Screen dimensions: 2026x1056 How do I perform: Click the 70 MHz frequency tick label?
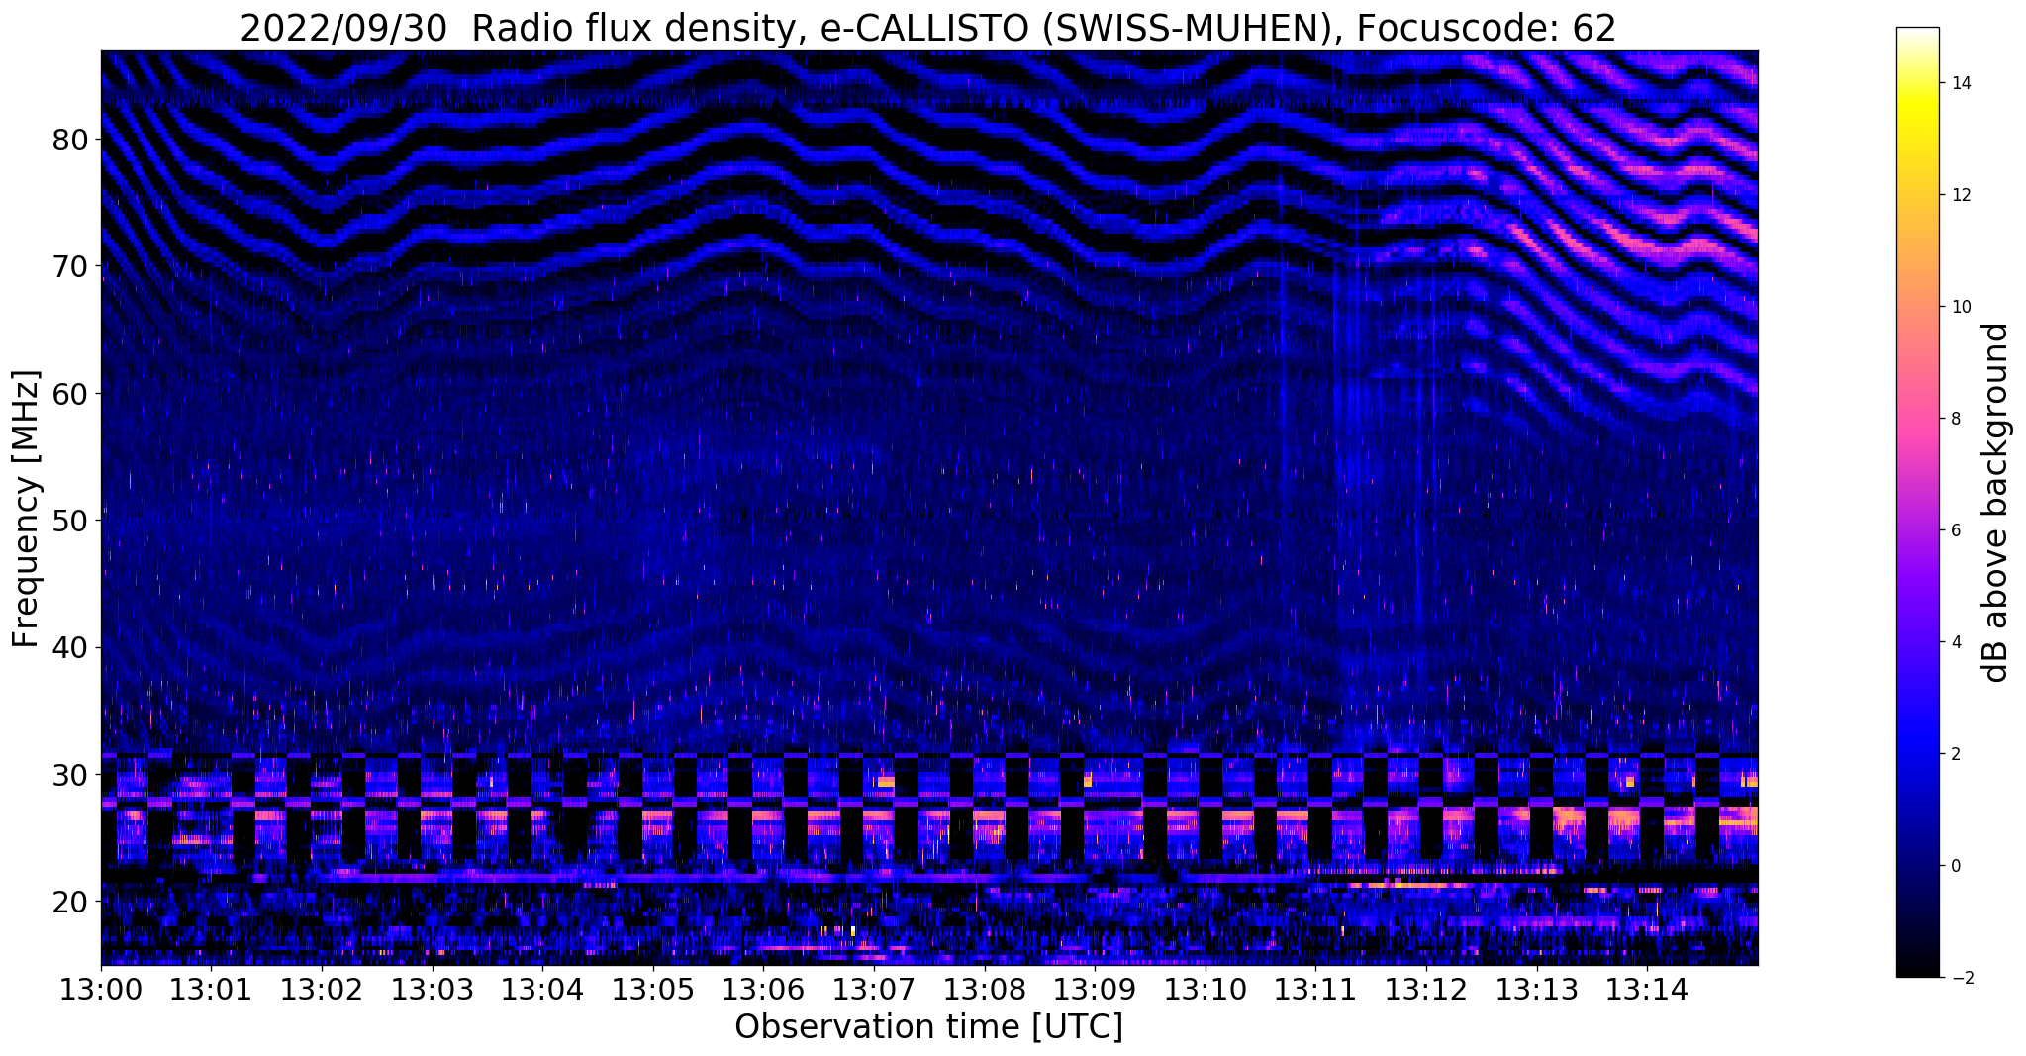point(69,266)
